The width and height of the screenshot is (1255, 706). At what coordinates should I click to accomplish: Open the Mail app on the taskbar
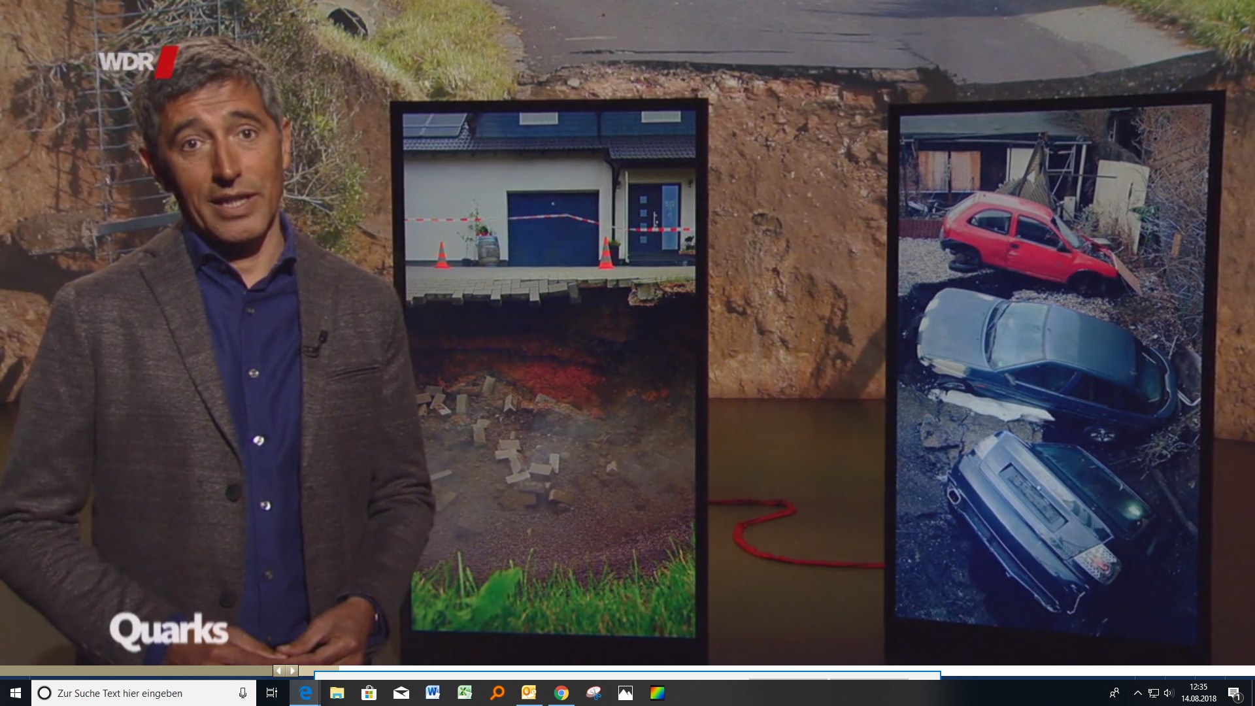point(401,693)
